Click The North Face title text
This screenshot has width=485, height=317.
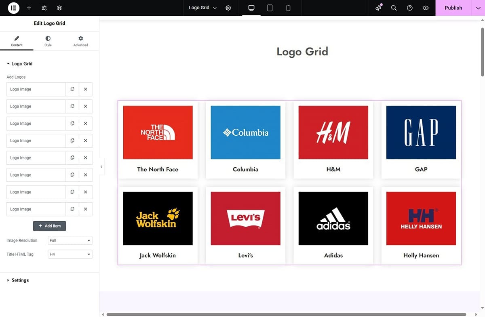click(158, 170)
